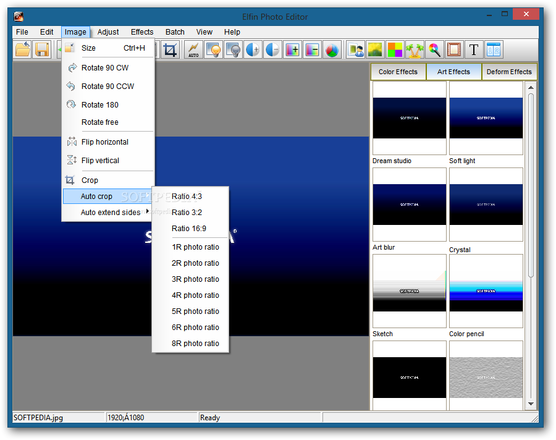Decrease saturation with the rainbow minus icon

click(x=313, y=49)
